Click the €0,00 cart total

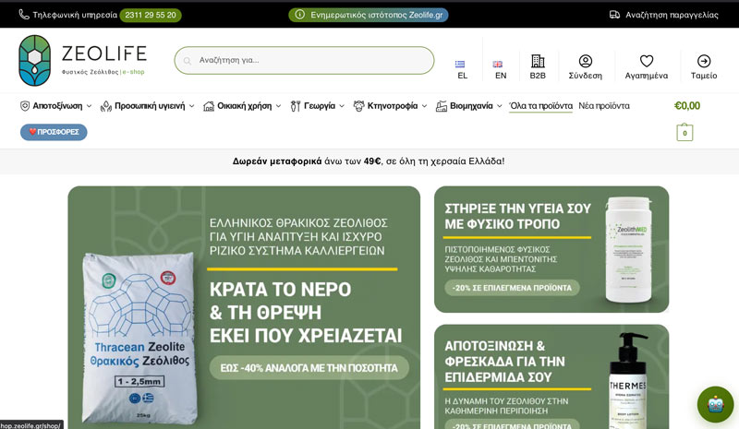pyautogui.click(x=687, y=106)
